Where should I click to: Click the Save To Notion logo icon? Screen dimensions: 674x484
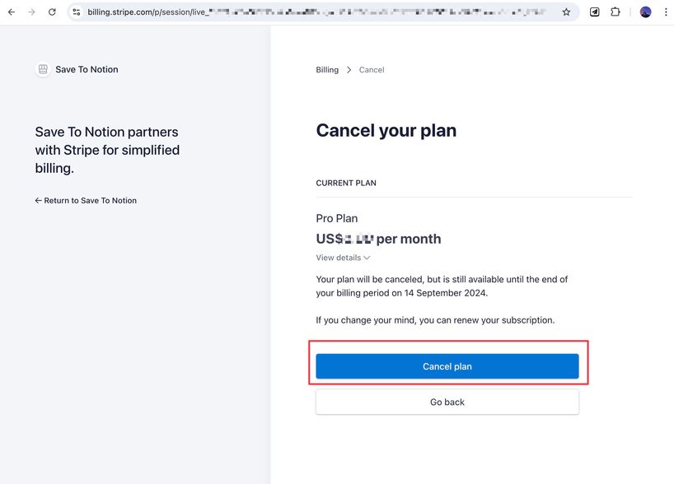42,69
